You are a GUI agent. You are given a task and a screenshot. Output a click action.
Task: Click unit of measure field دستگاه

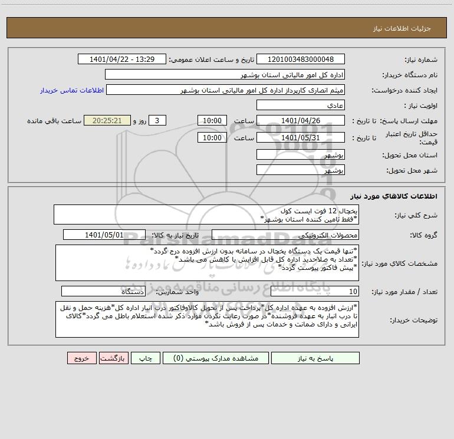coord(103,291)
